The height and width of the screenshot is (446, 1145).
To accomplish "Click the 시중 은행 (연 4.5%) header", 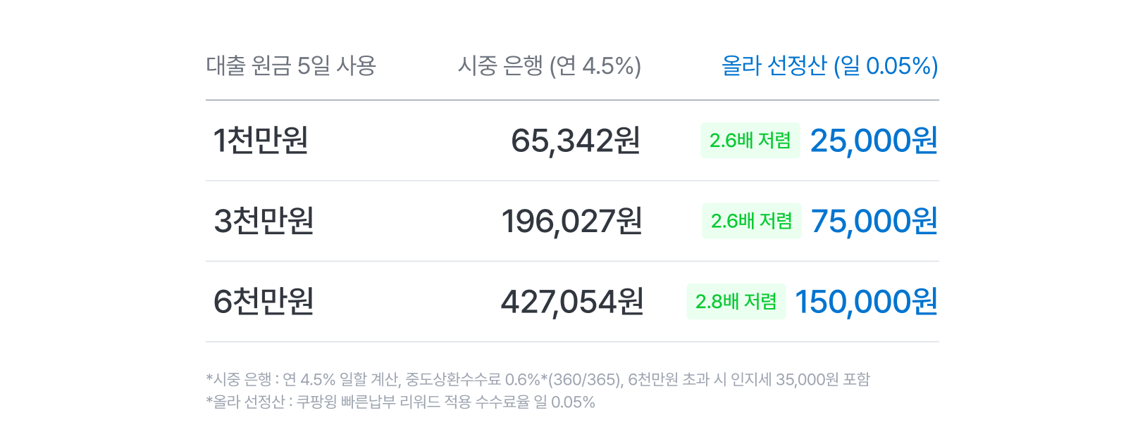I will tap(550, 65).
